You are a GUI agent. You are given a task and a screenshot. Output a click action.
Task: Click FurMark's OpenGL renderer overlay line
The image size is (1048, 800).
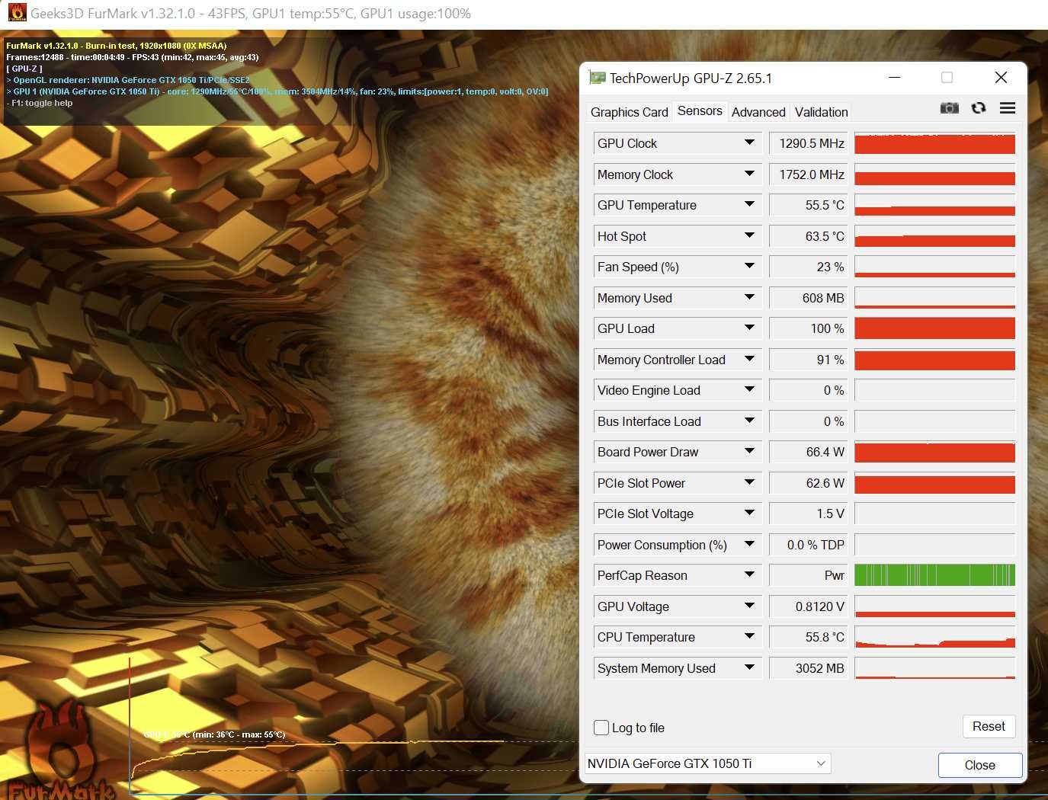coord(128,80)
